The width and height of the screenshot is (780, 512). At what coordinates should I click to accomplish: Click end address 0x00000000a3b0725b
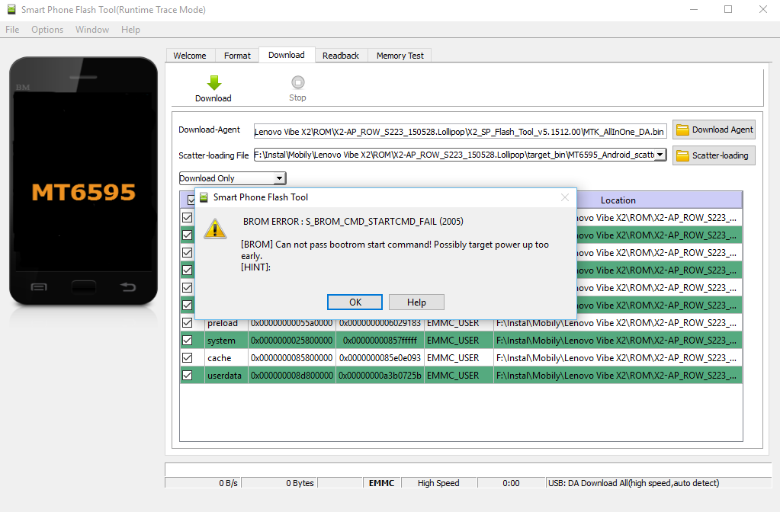(x=380, y=376)
